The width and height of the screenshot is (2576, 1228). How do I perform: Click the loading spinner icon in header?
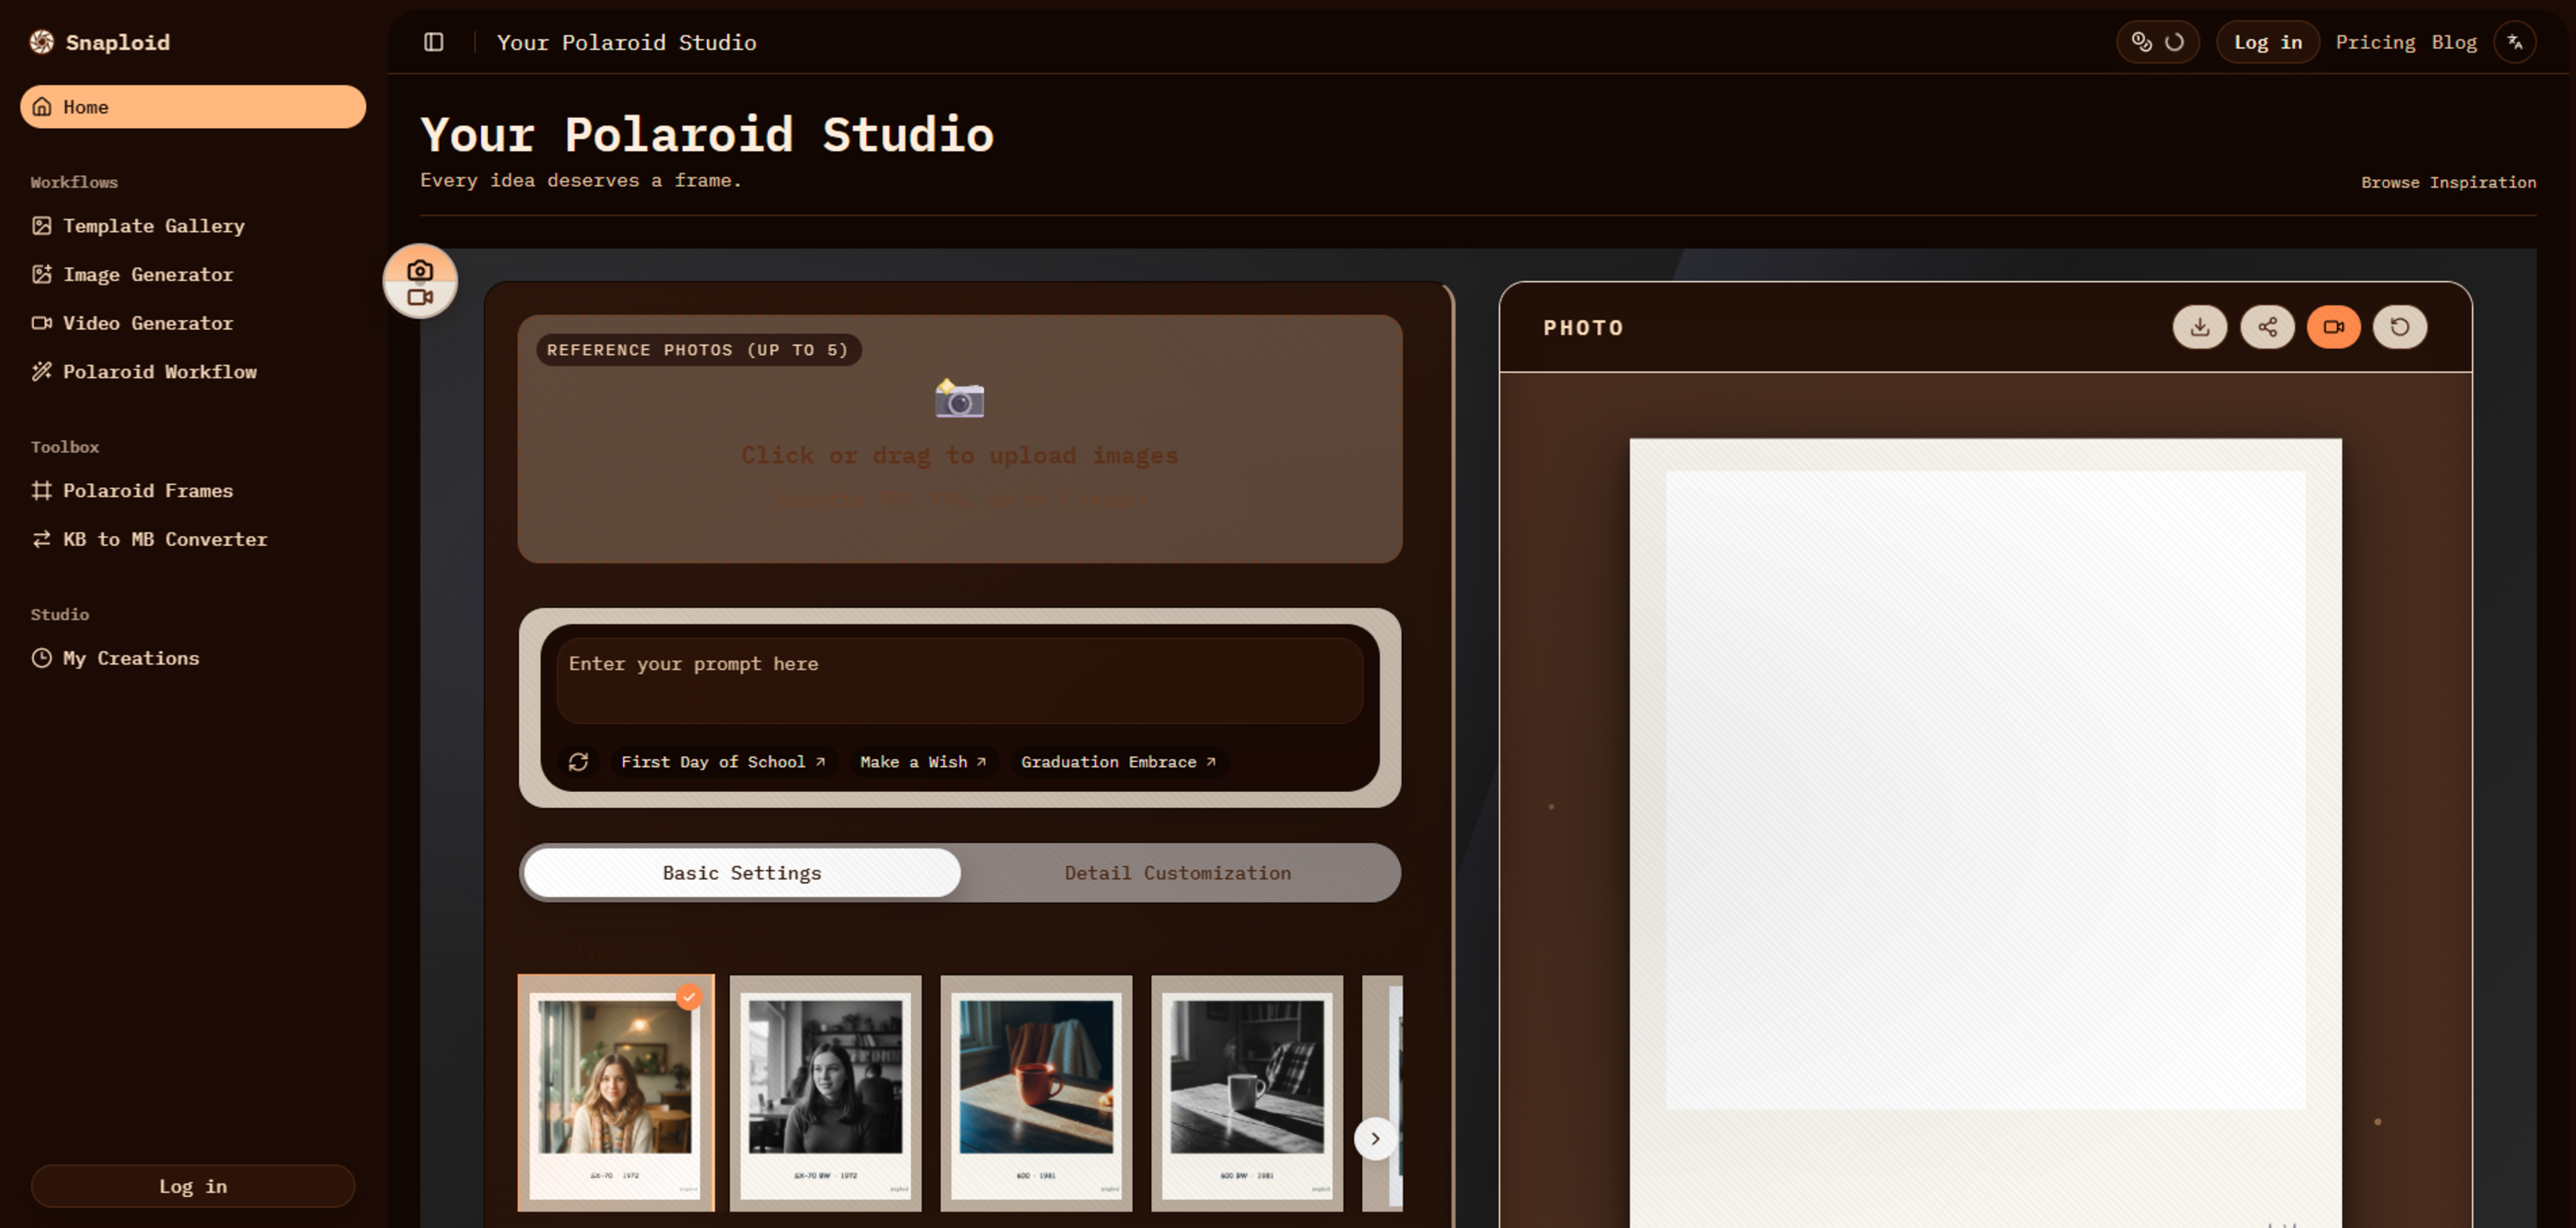2174,42
